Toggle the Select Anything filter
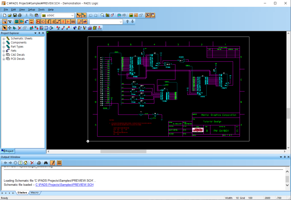291x200 pixels. 5,21
